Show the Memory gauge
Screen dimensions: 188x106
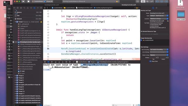tap(28, 12)
